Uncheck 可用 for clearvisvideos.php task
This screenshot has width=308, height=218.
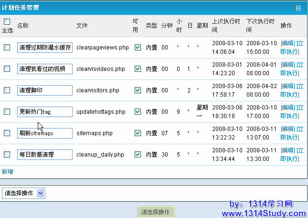click(x=138, y=69)
